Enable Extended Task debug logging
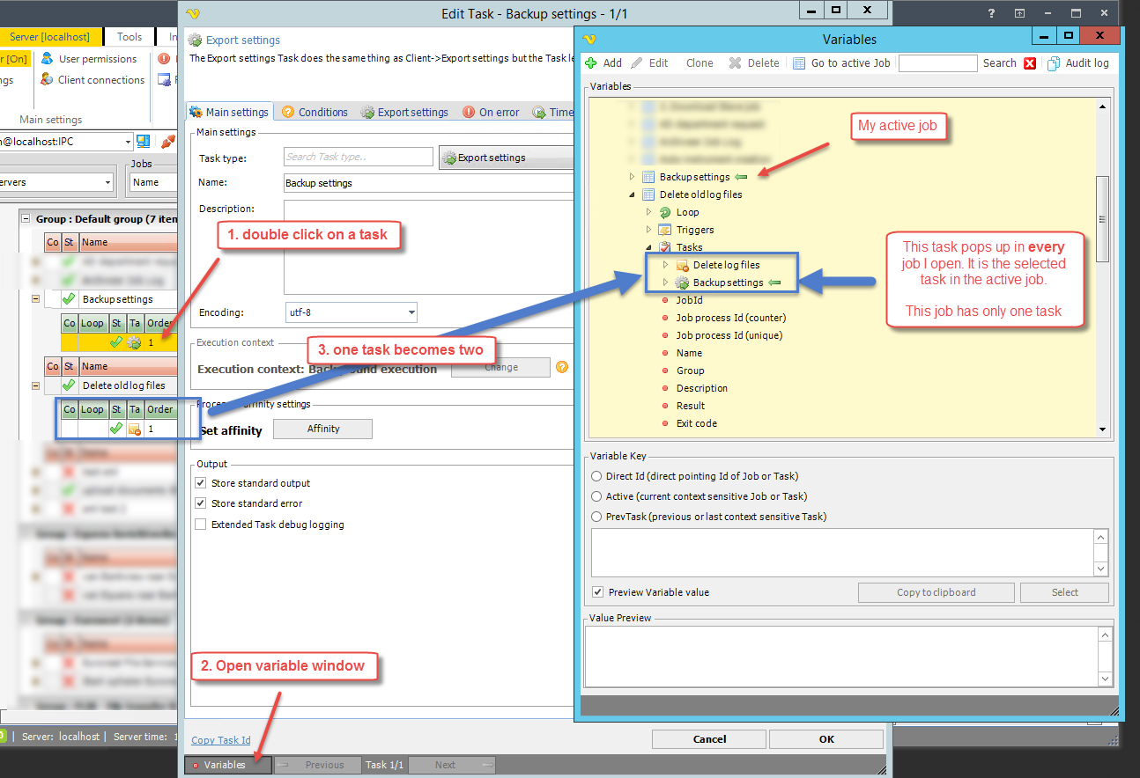 click(x=200, y=525)
